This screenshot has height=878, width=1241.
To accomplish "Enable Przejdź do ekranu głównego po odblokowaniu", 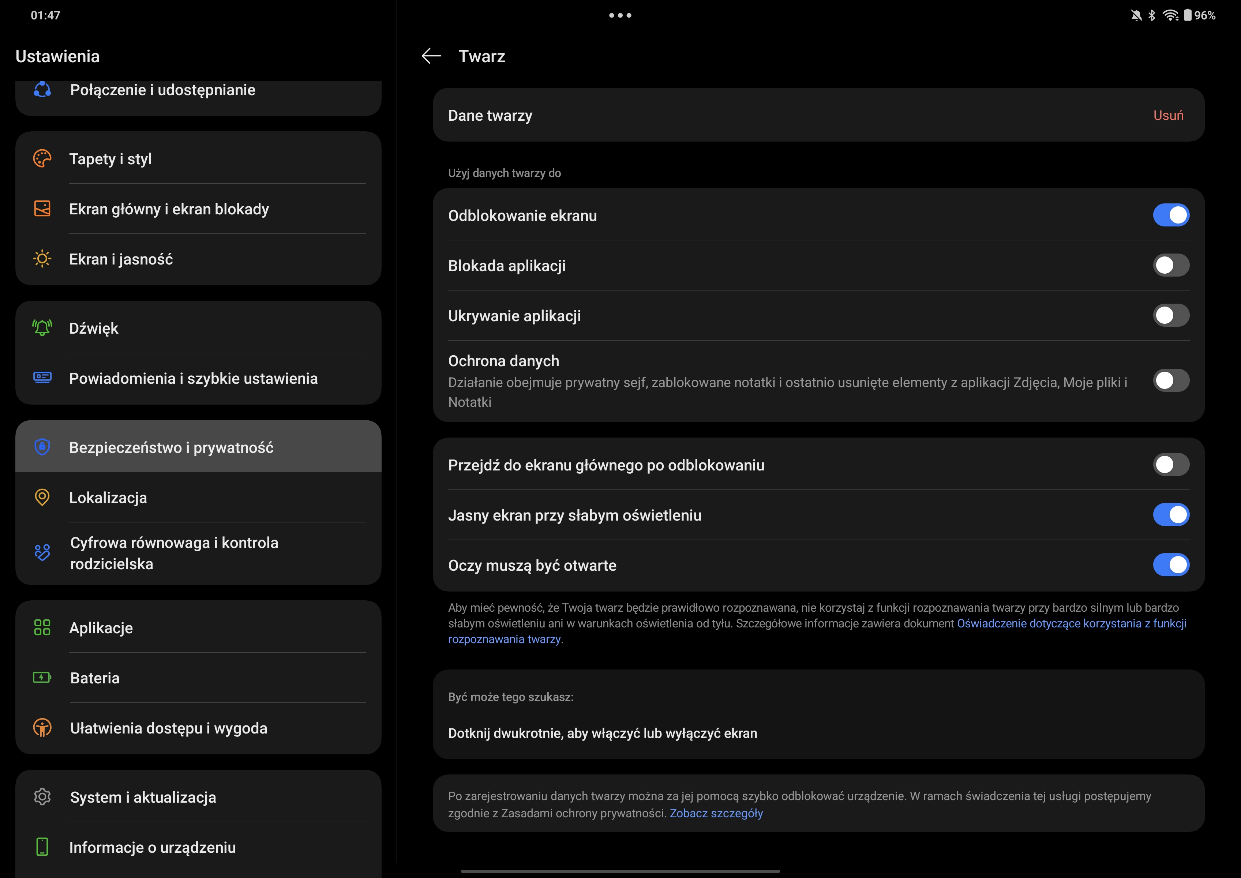I will [1171, 464].
